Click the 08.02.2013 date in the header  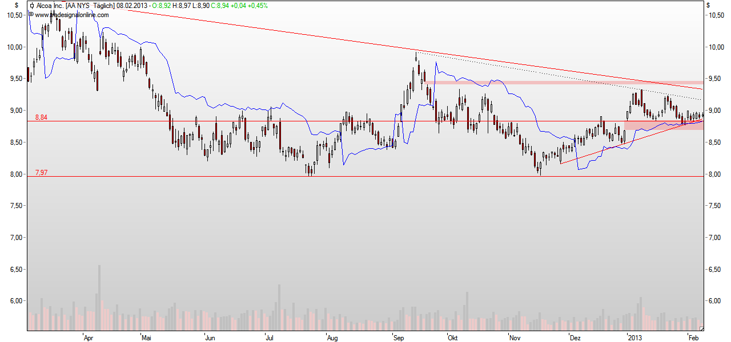[x=131, y=6]
